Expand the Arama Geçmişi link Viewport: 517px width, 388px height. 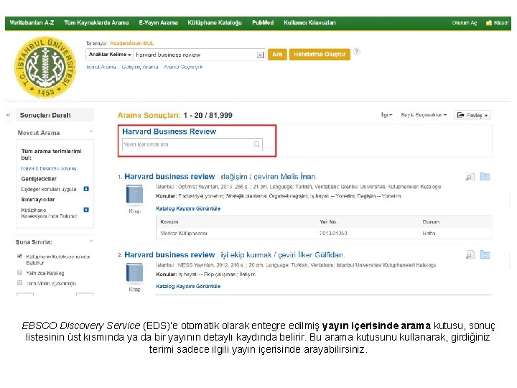point(183,67)
